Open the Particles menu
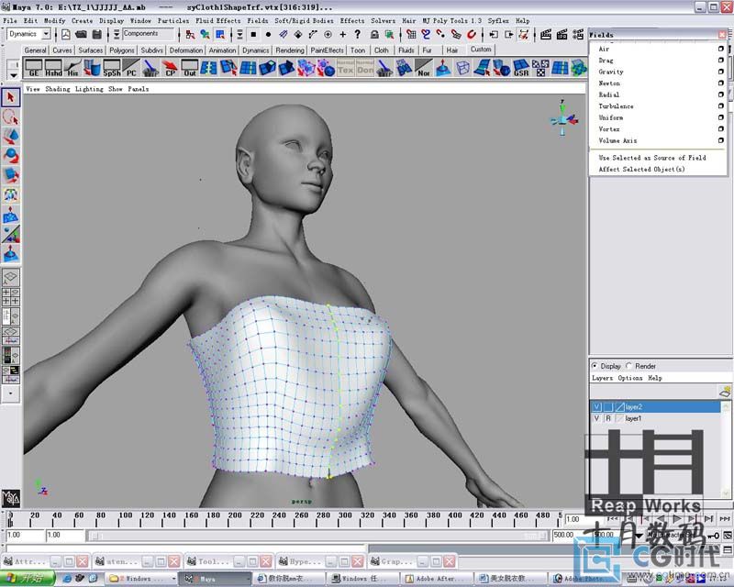 173,20
